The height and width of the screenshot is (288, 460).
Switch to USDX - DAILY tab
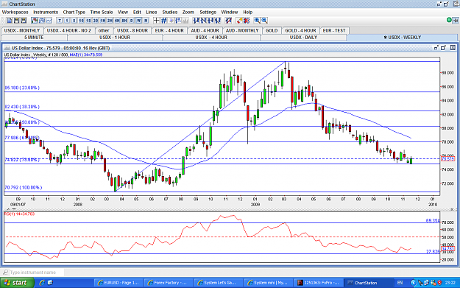click(303, 38)
